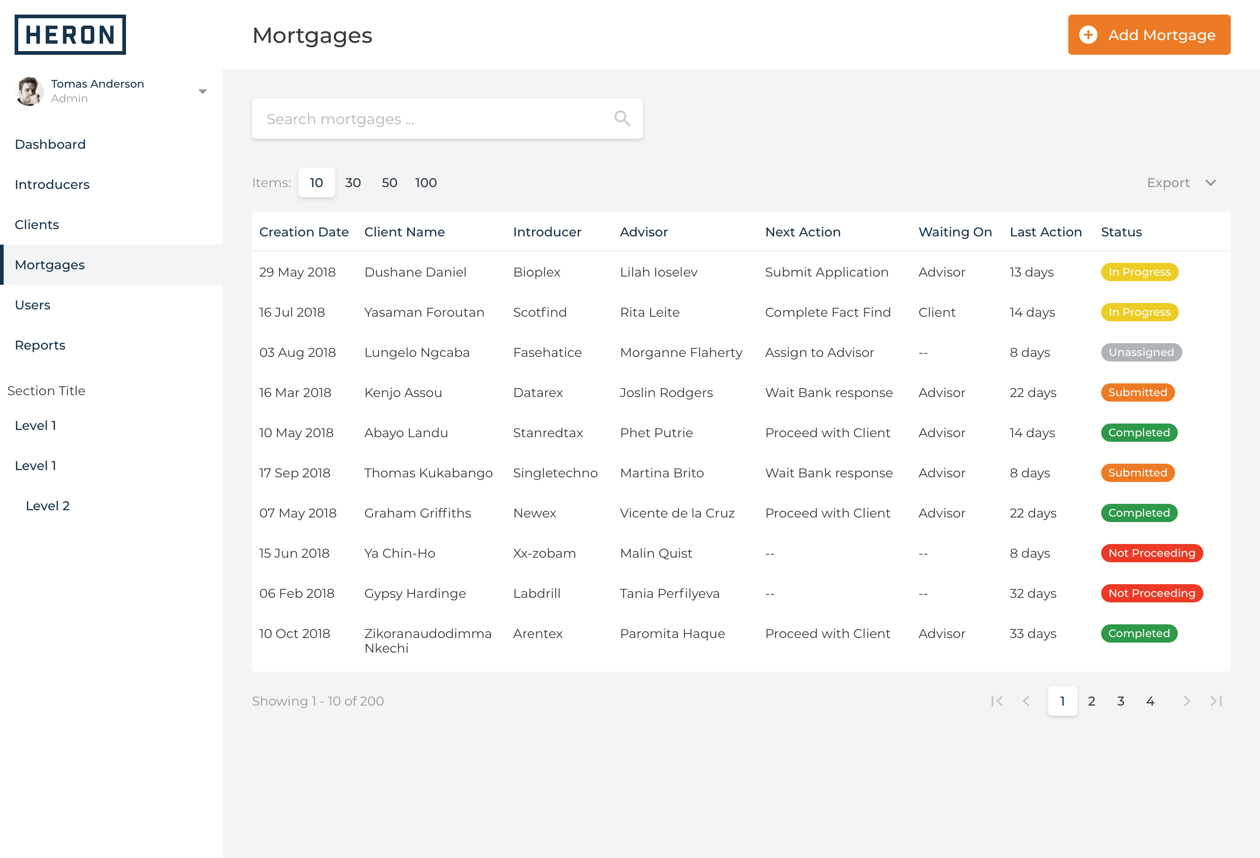1260x858 pixels.
Task: Sort by Last Action column header
Action: click(x=1045, y=232)
